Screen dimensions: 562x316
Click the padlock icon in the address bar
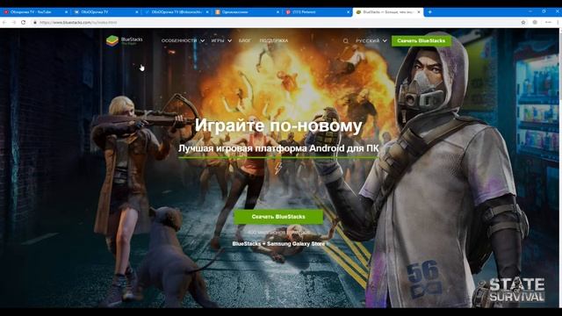[x=35, y=22]
